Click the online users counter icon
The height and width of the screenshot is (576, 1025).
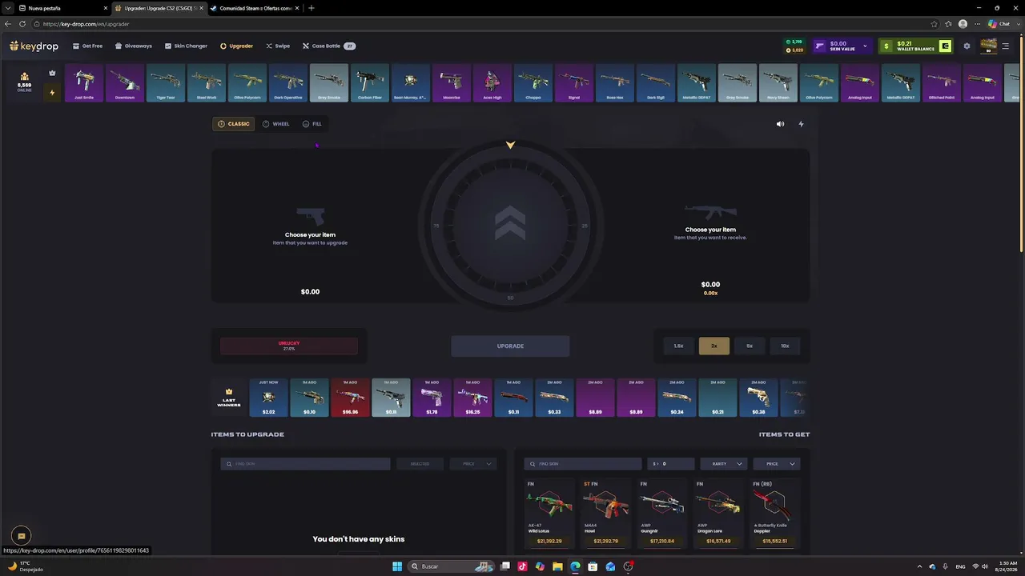[x=24, y=77]
